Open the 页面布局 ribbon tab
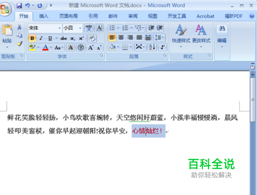The width and height of the screenshot is (257, 195). tap(68, 16)
